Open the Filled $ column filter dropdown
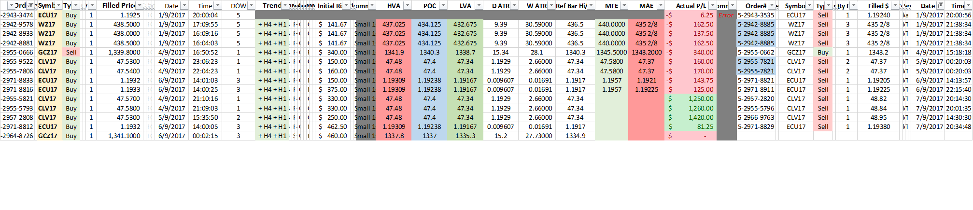Image resolution: width=973 pixels, height=210 pixels. pyautogui.click(x=895, y=5)
